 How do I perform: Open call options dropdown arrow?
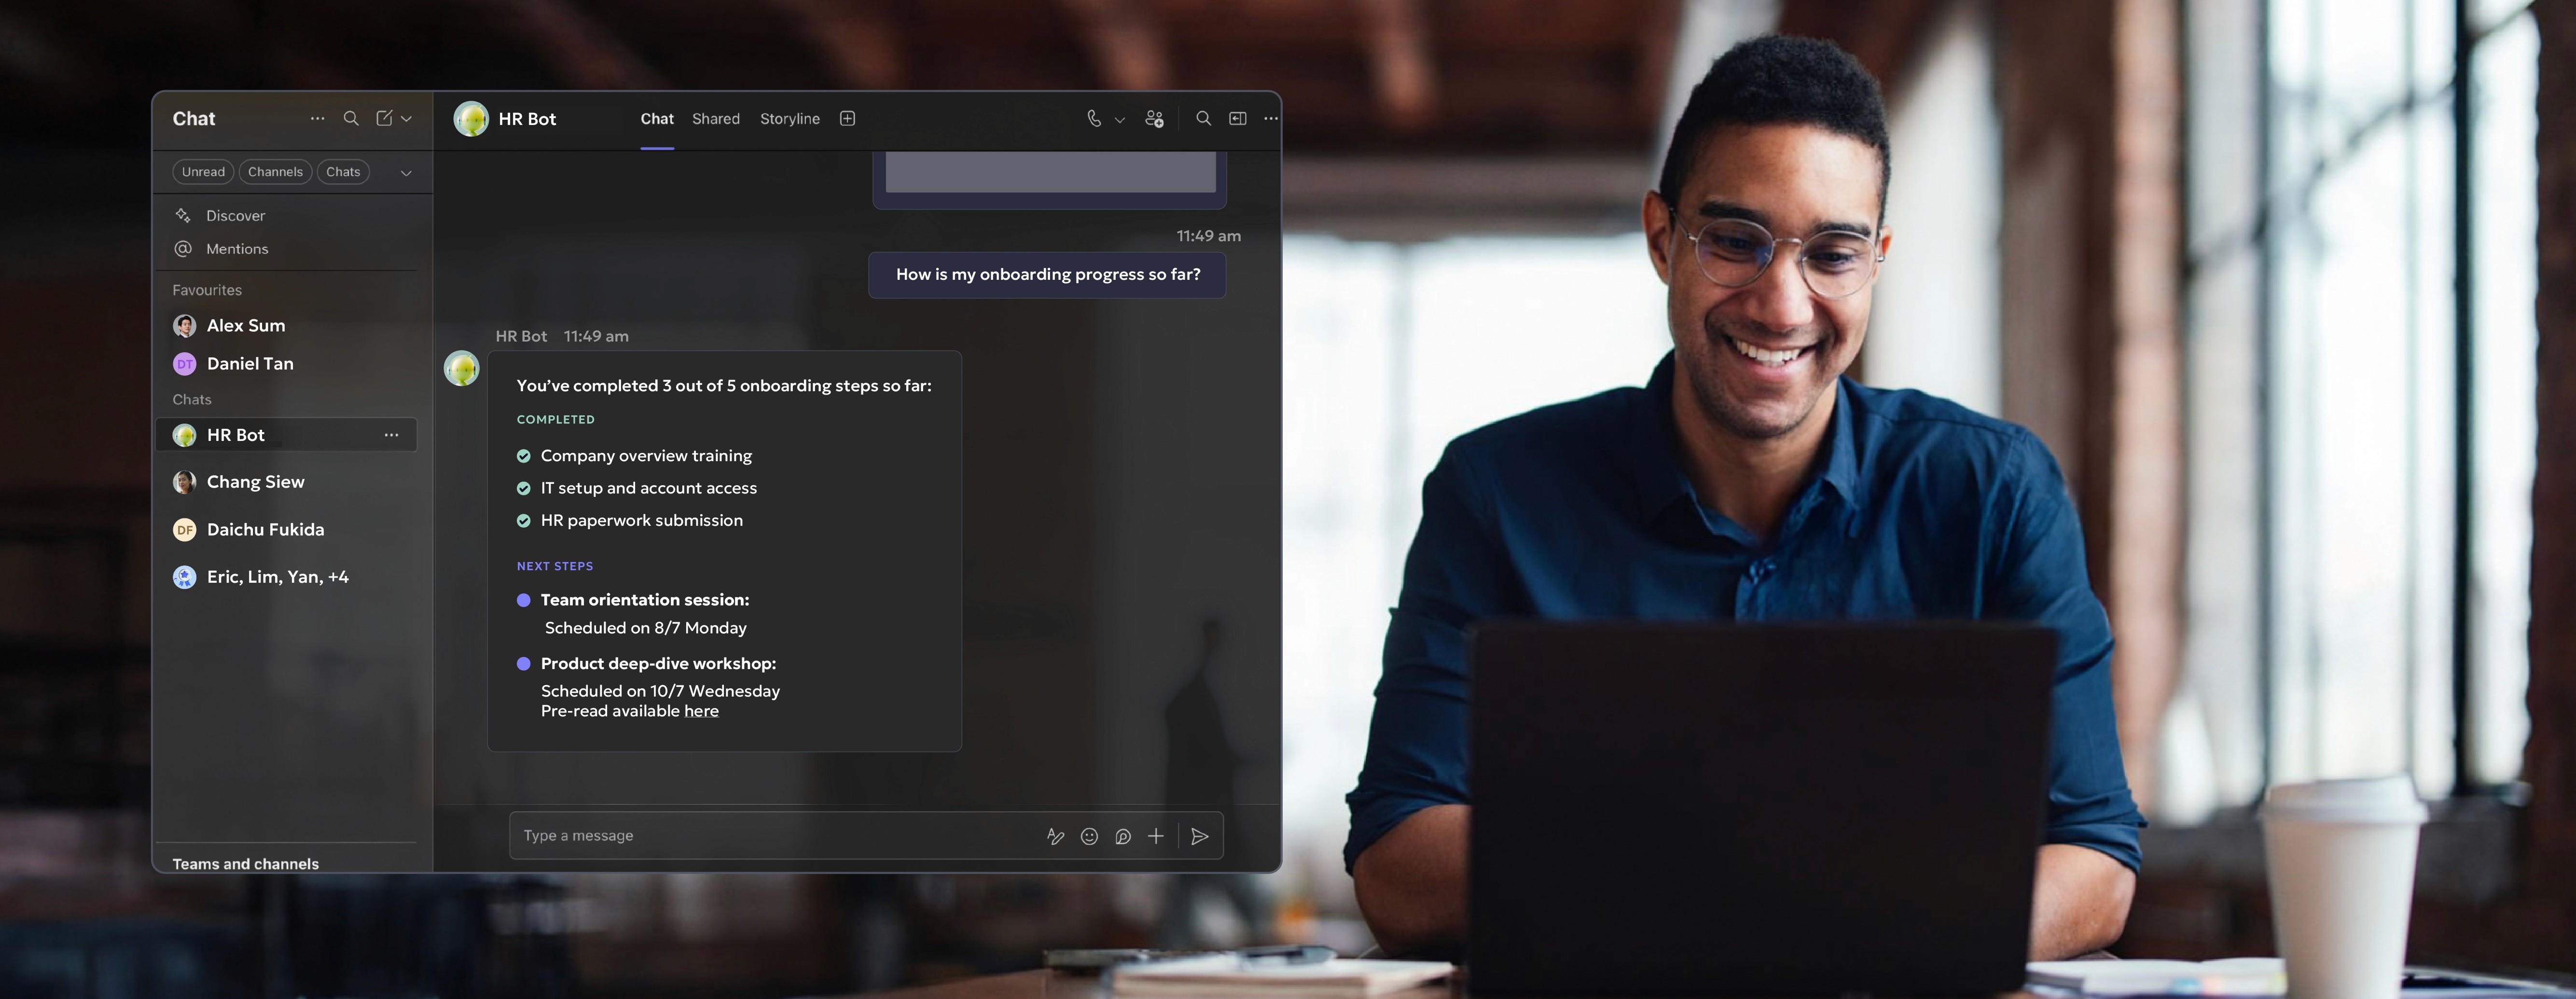(x=1120, y=119)
